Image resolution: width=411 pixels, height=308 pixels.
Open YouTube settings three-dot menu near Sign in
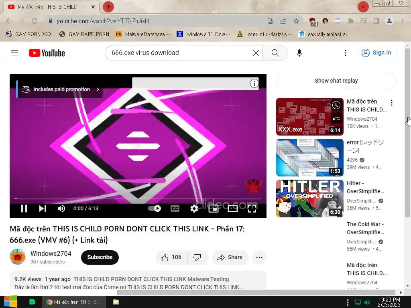tap(346, 53)
